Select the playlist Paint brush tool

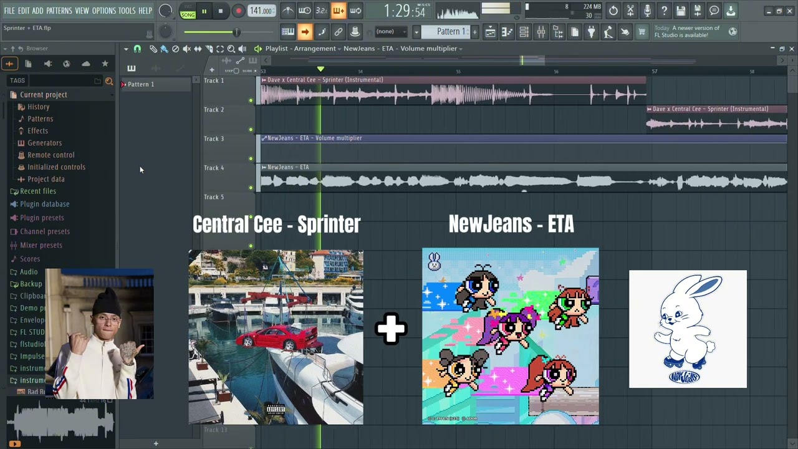164,49
